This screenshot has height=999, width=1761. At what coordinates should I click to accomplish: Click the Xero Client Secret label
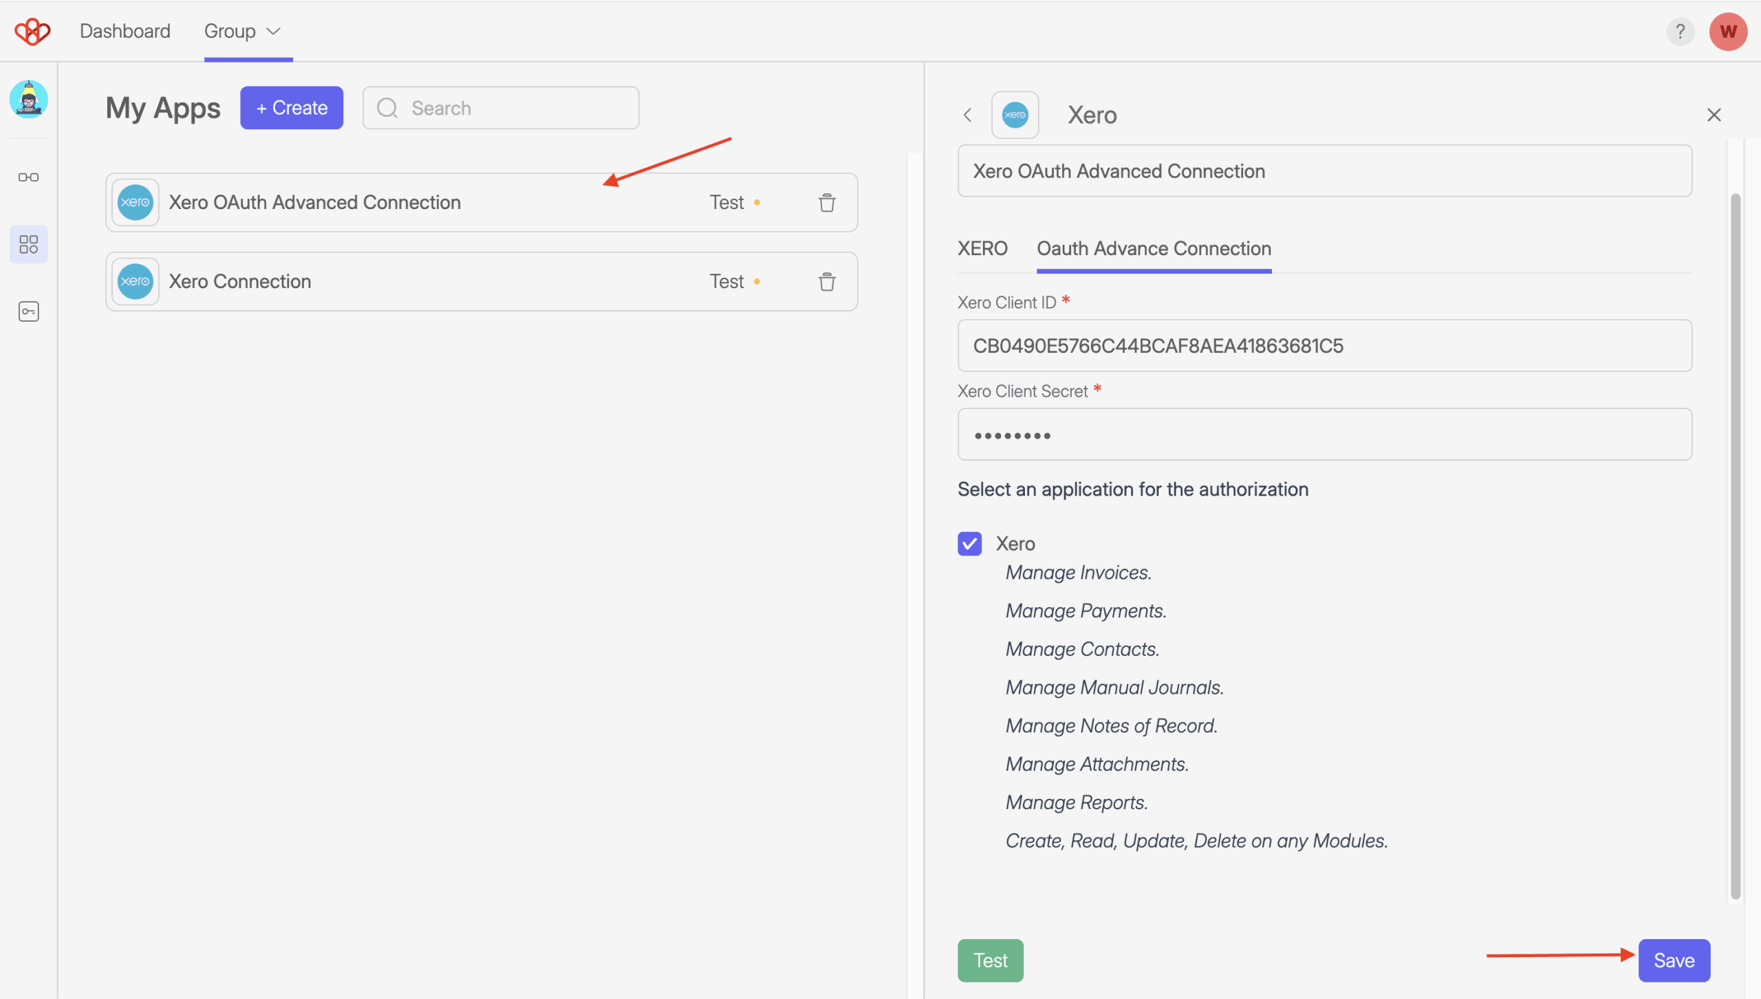(x=1022, y=391)
